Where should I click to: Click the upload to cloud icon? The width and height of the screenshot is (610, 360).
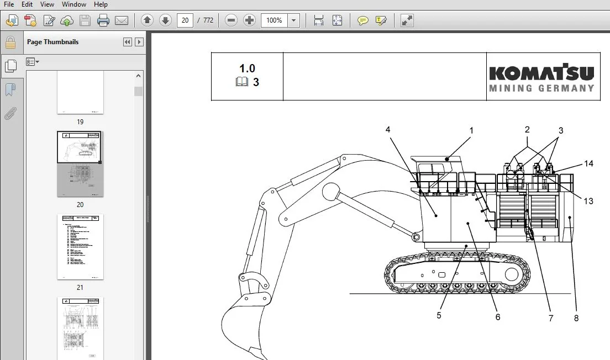67,20
